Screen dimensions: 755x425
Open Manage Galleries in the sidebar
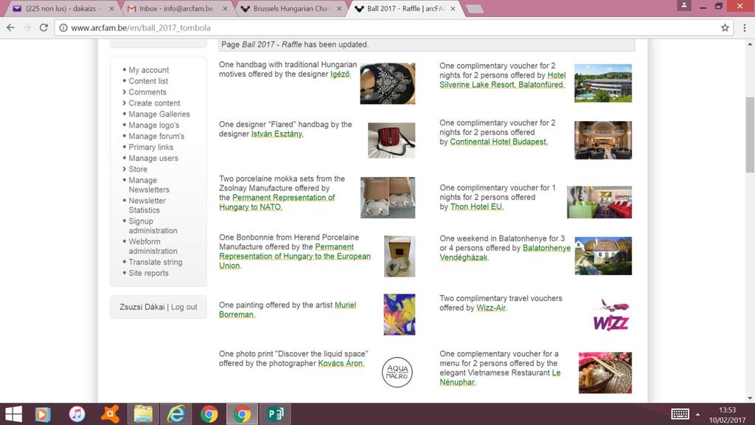pyautogui.click(x=159, y=114)
